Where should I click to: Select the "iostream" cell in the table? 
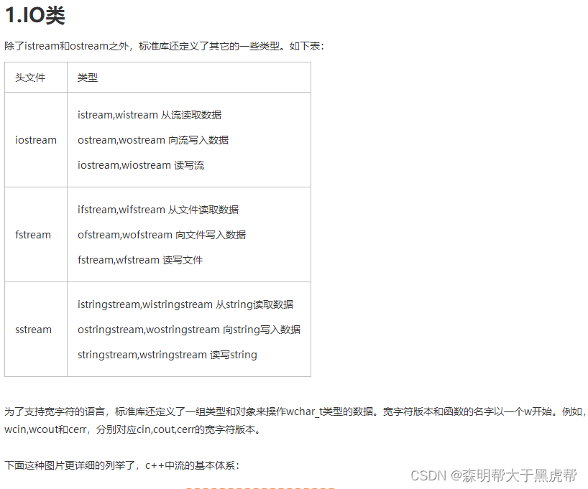click(x=36, y=140)
